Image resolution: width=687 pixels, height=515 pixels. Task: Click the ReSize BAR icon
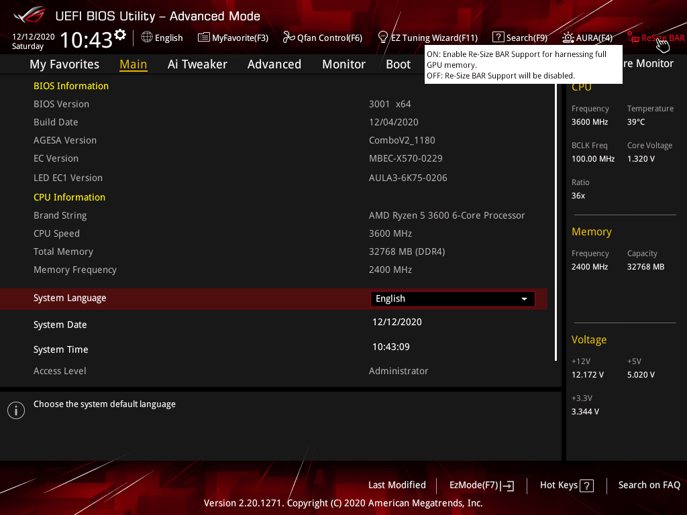pos(633,38)
